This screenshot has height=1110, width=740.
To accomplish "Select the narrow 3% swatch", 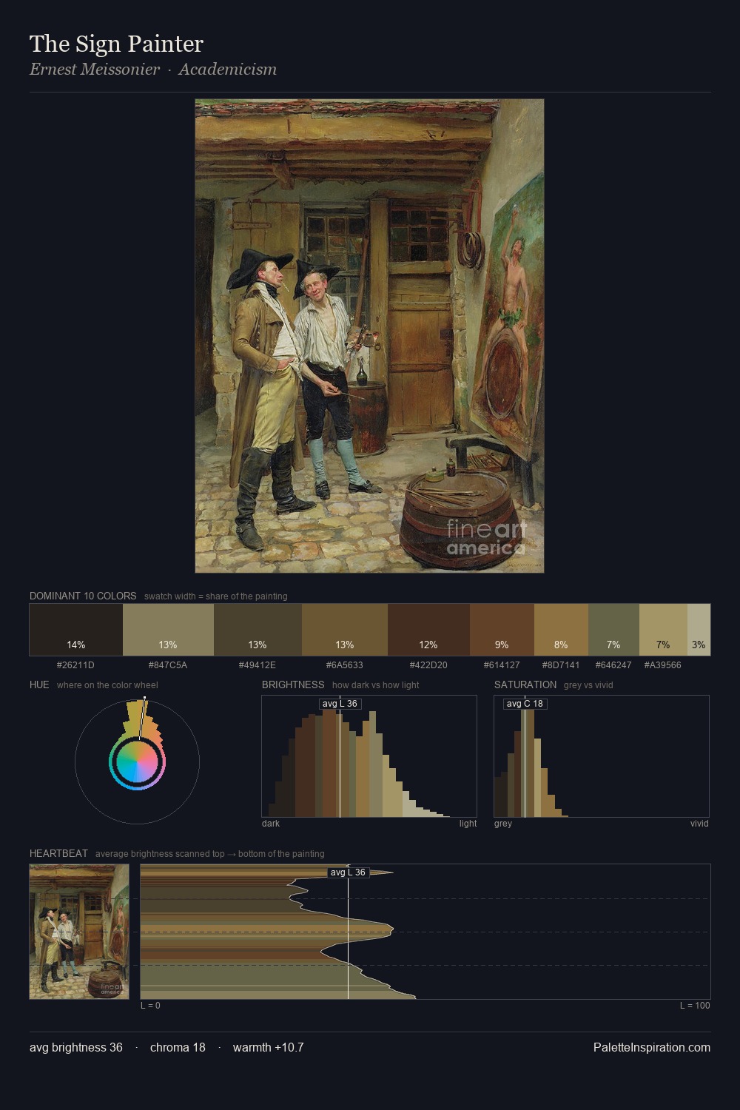I will 699,630.
